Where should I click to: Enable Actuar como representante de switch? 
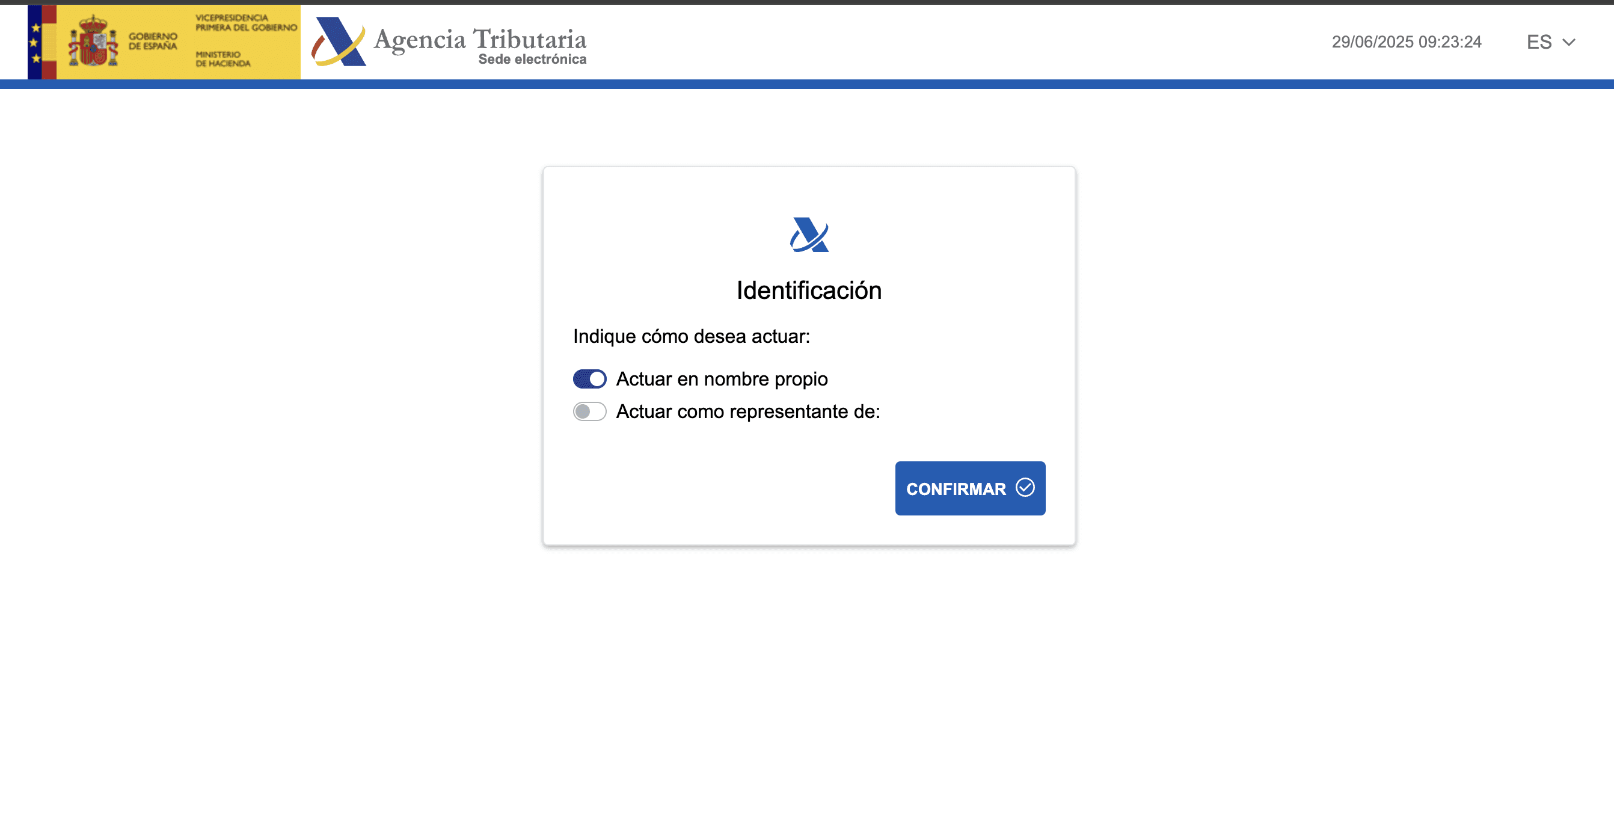coord(589,411)
